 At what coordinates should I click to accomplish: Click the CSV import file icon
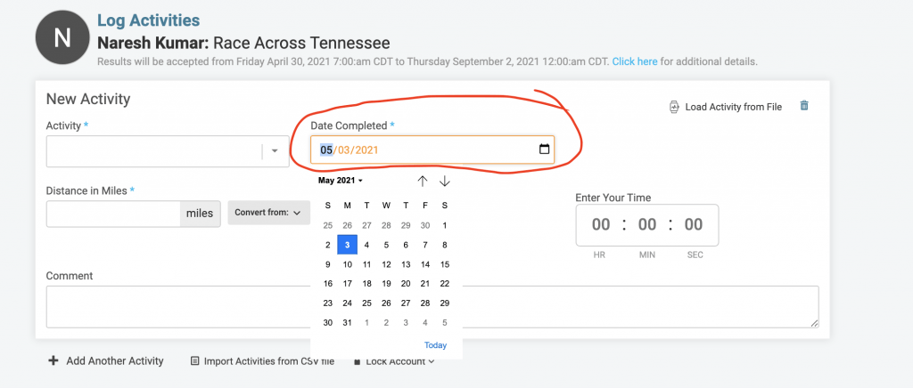click(195, 360)
